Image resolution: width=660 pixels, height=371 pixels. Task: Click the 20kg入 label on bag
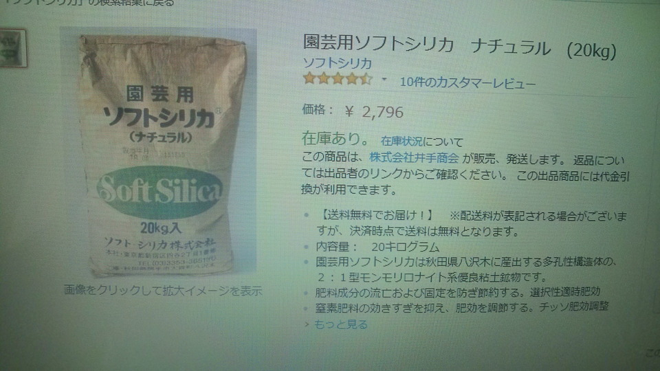(160, 227)
